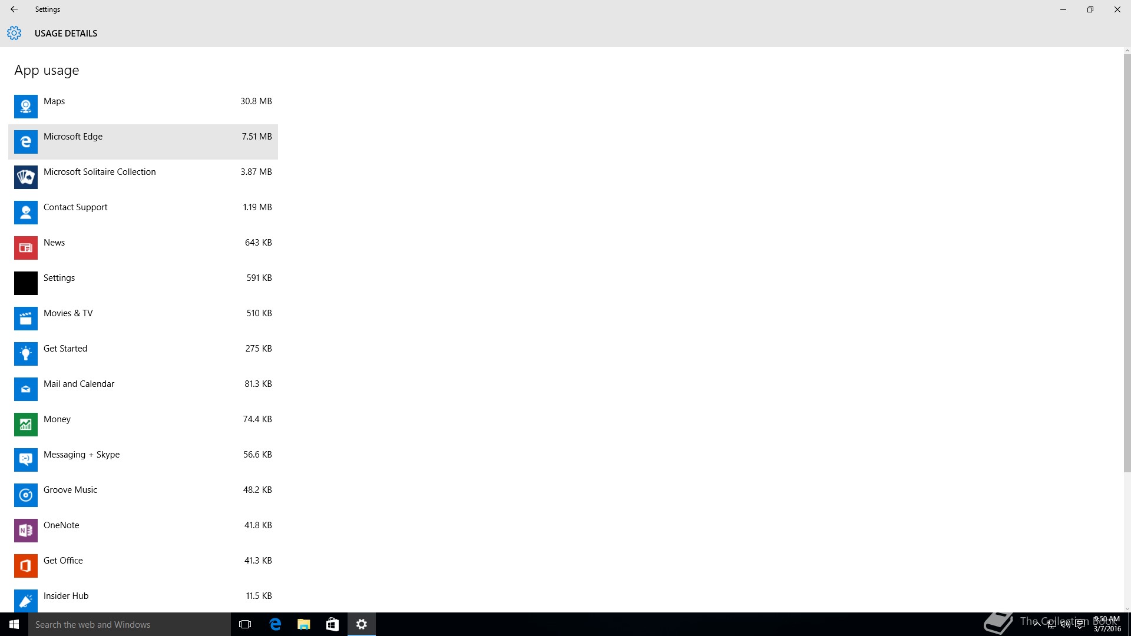
Task: Select the Get Office label
Action: (63, 561)
